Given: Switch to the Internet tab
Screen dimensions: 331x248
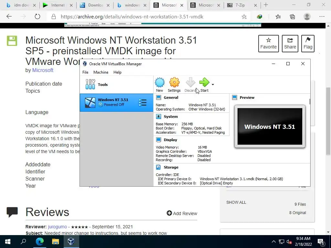Looking at the screenshot, I should pyautogui.click(x=58, y=5).
